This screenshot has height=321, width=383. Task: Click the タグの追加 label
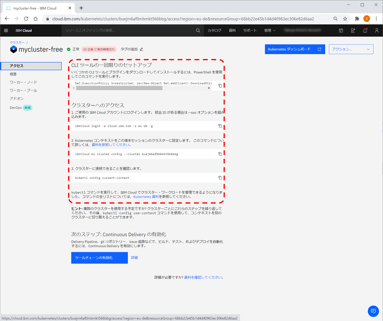129,49
